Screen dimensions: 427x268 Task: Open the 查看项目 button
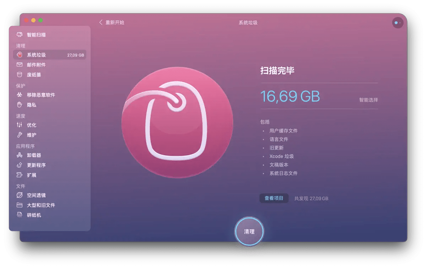click(274, 198)
